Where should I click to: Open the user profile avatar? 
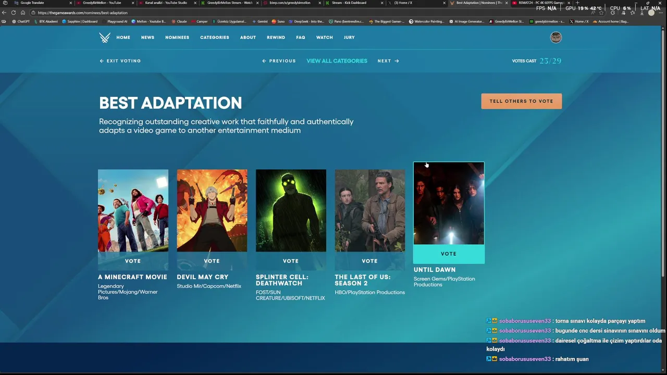pos(556,37)
